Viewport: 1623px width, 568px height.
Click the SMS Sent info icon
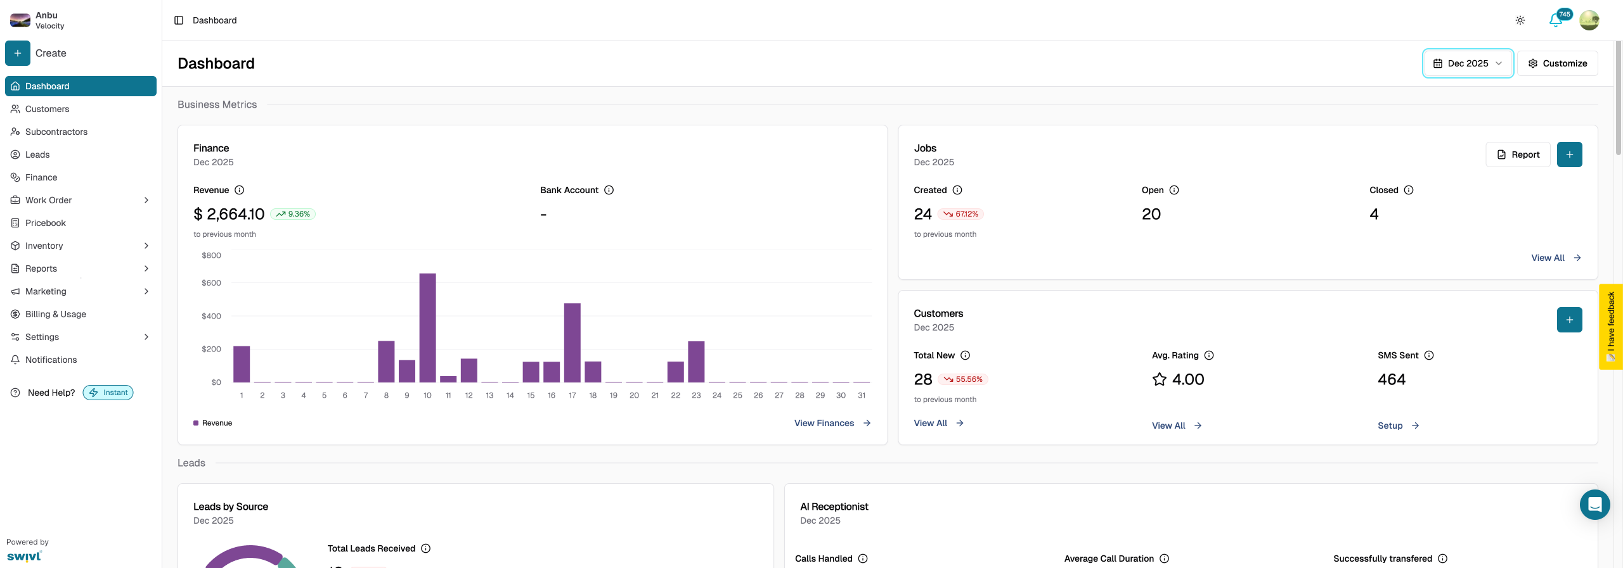pos(1429,355)
